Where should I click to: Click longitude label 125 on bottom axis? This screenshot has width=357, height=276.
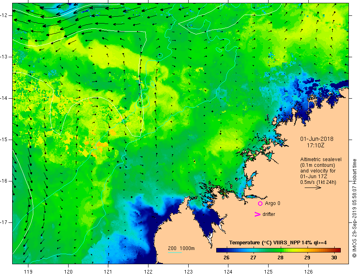[269, 272]
